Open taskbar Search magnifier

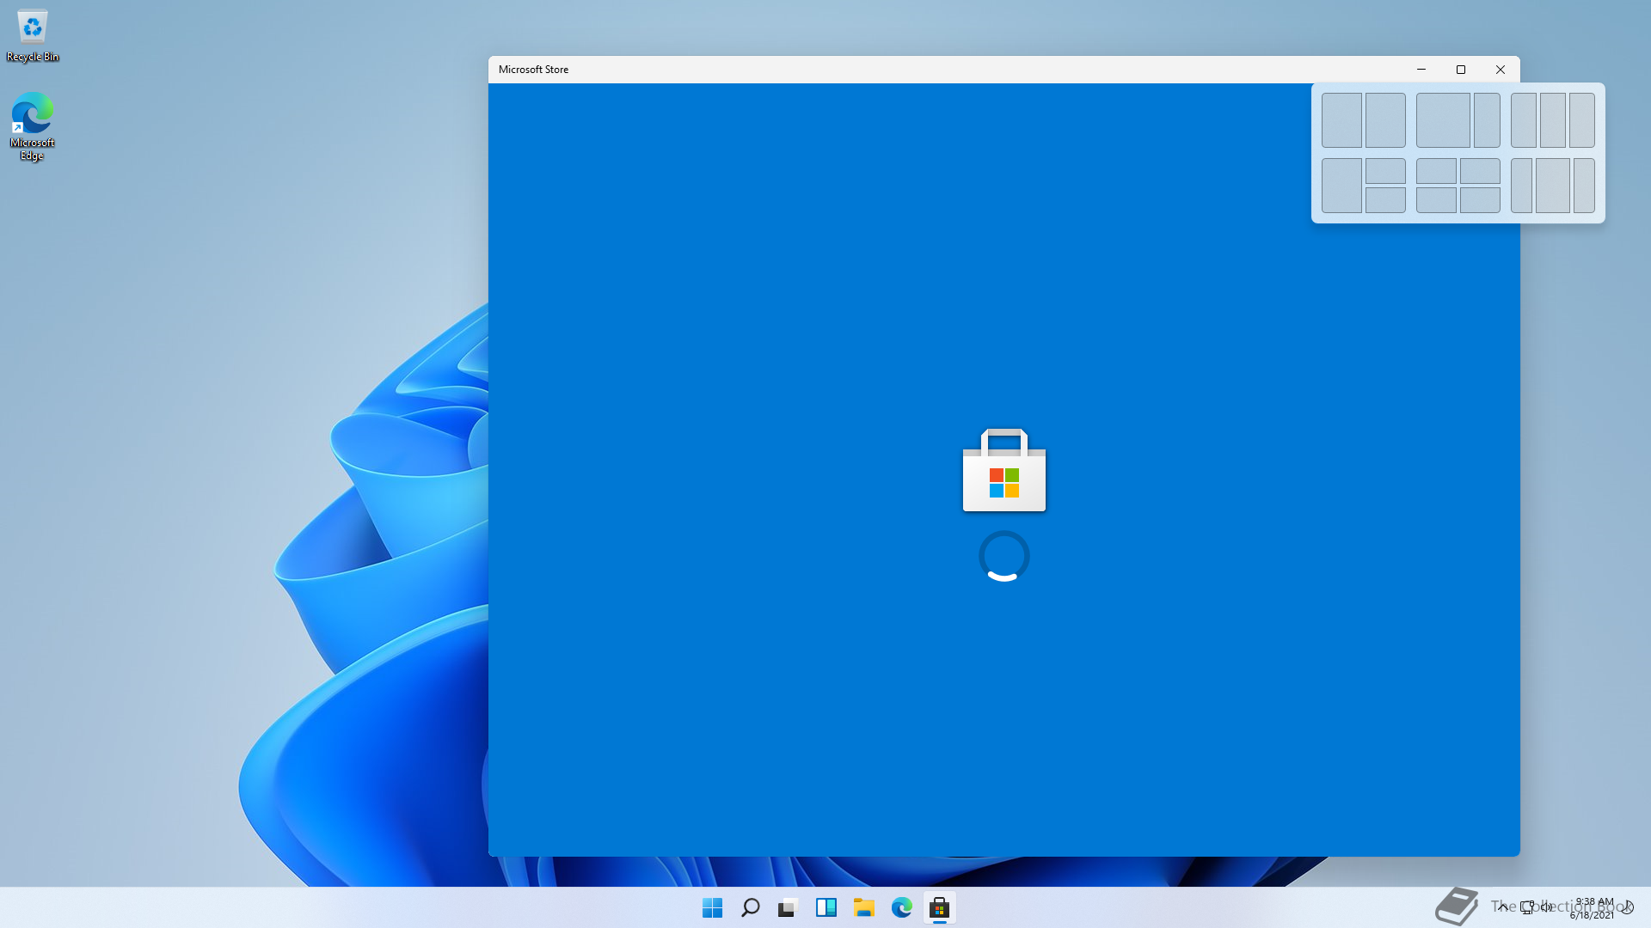(750, 907)
